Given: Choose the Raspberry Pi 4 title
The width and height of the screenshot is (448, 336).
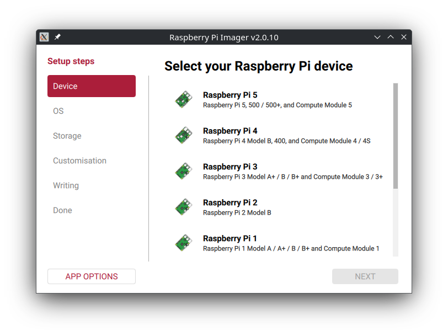Looking at the screenshot, I should tap(230, 131).
